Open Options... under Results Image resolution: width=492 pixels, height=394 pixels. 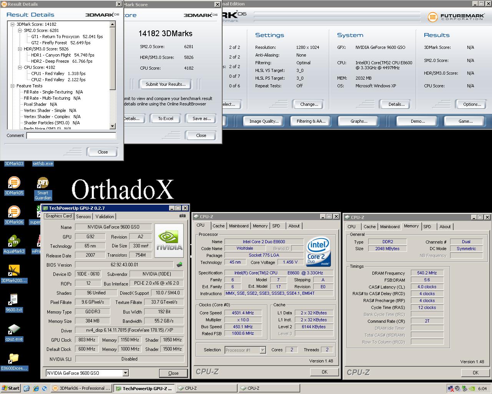[472, 104]
